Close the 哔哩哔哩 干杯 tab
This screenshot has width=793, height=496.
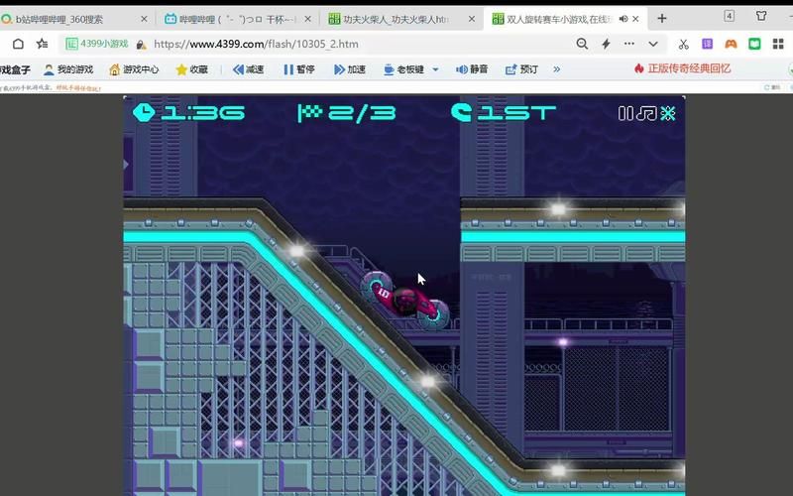coord(308,19)
